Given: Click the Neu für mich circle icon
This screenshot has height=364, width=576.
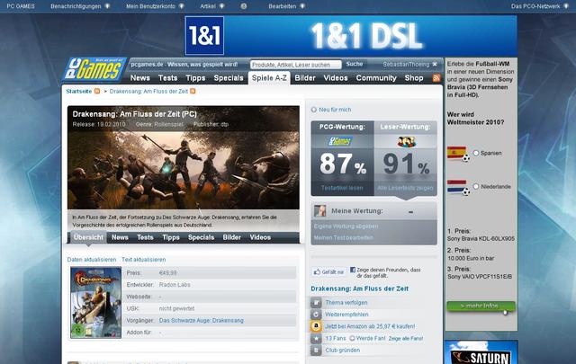Looking at the screenshot, I should [314, 110].
